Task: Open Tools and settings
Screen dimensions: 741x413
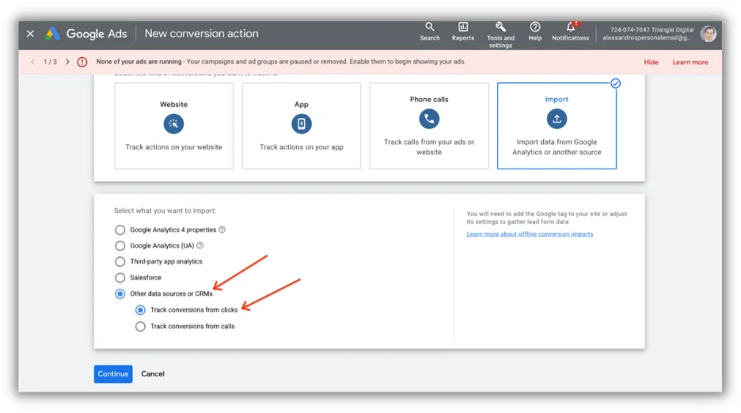Action: (500, 35)
